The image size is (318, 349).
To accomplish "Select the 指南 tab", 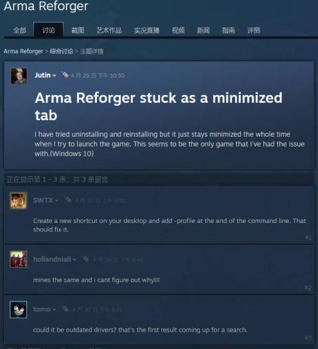I will [x=228, y=30].
